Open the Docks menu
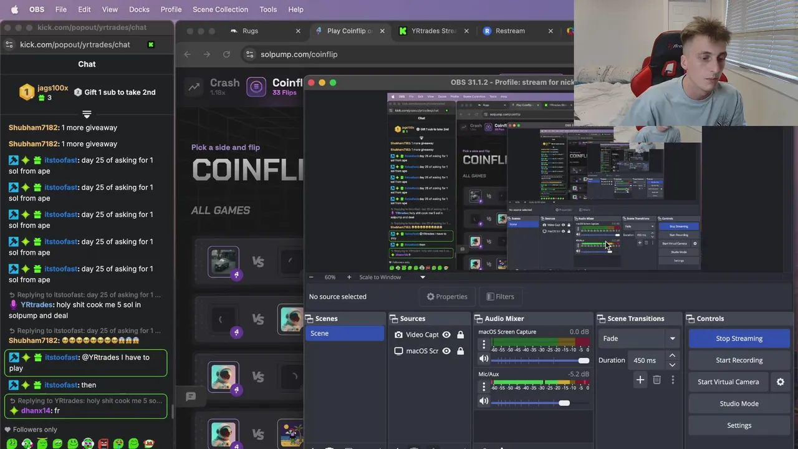Image resolution: width=798 pixels, height=449 pixels. tap(139, 9)
